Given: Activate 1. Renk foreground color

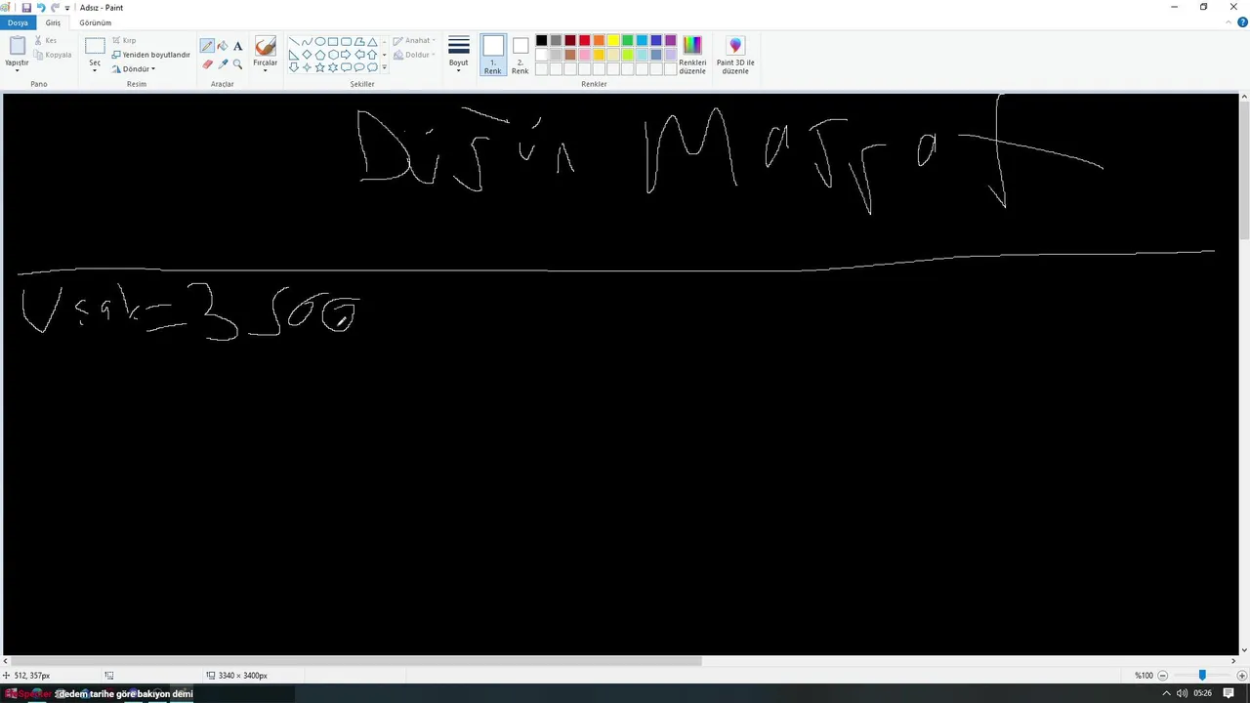Looking at the screenshot, I should coord(493,55).
